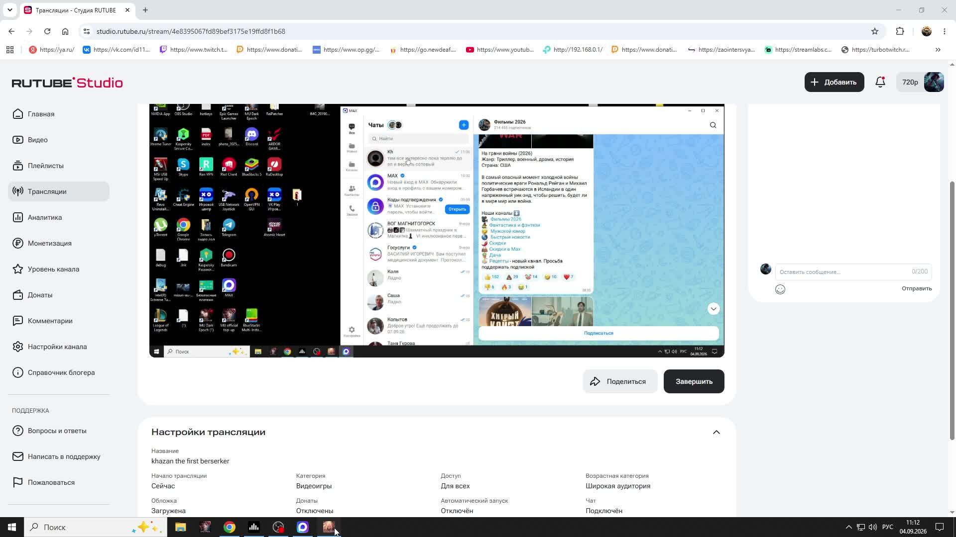Viewport: 956px width, 537px height.
Task: Show more bookmarks overflow chevron
Action: click(938, 50)
